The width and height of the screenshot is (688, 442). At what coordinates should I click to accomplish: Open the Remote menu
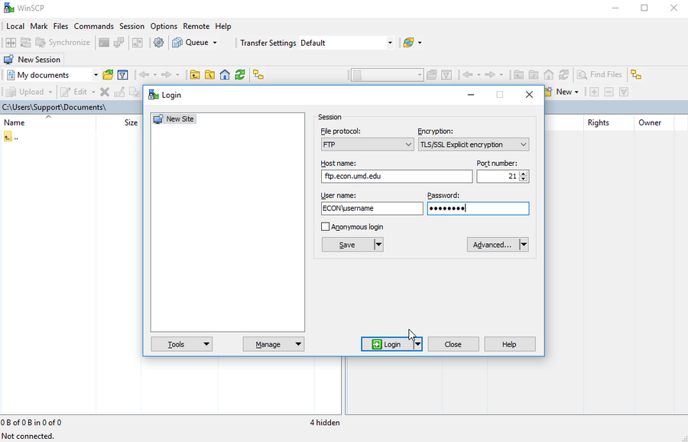pos(196,26)
